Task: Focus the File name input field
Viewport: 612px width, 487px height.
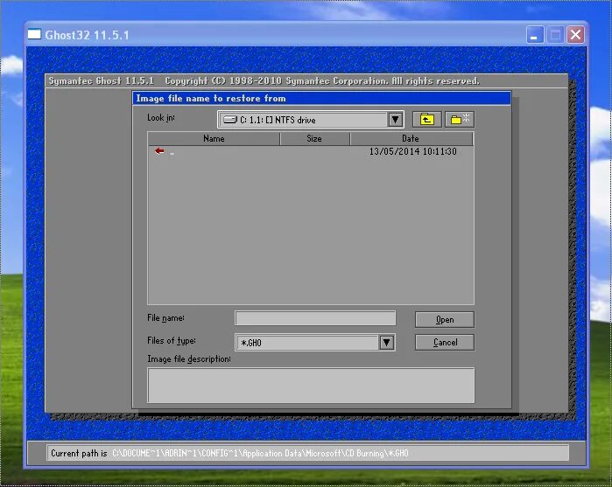Action: [315, 318]
